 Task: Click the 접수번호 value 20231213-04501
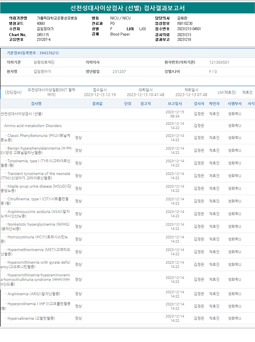189,29
